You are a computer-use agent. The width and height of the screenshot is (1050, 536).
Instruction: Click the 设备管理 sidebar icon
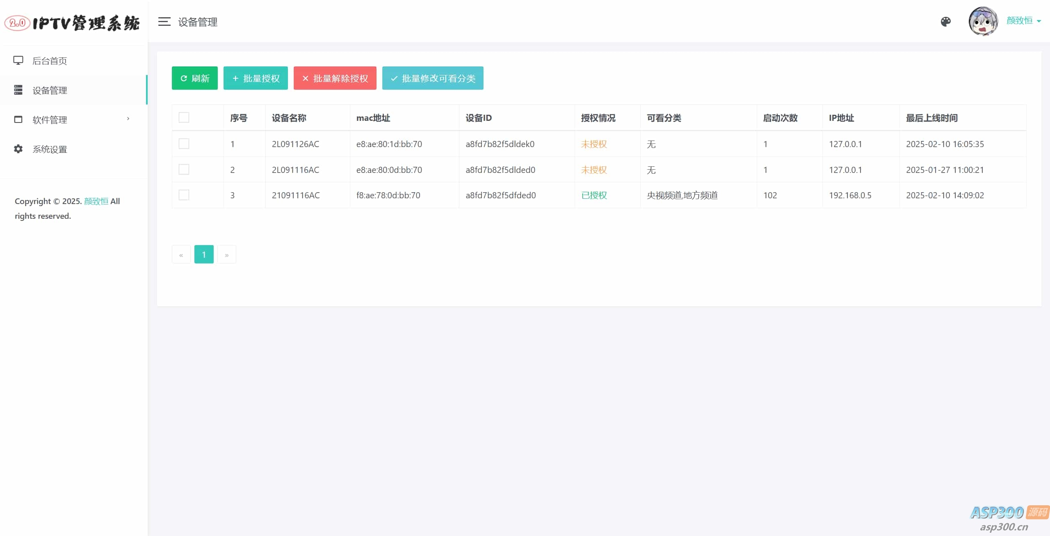(18, 90)
